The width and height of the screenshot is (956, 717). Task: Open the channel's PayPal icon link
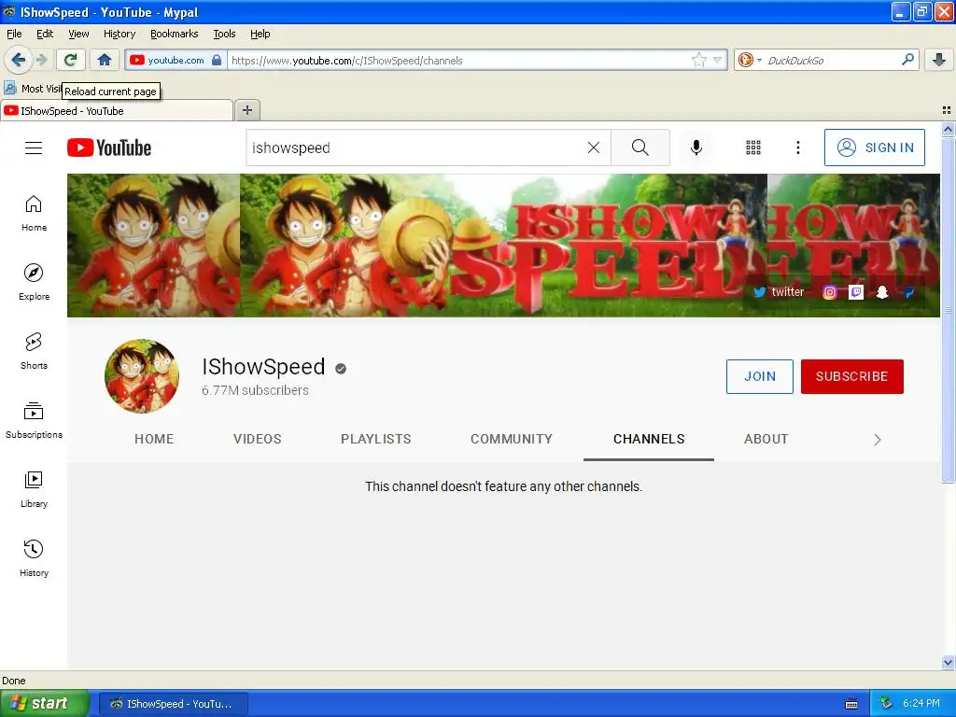pos(908,292)
